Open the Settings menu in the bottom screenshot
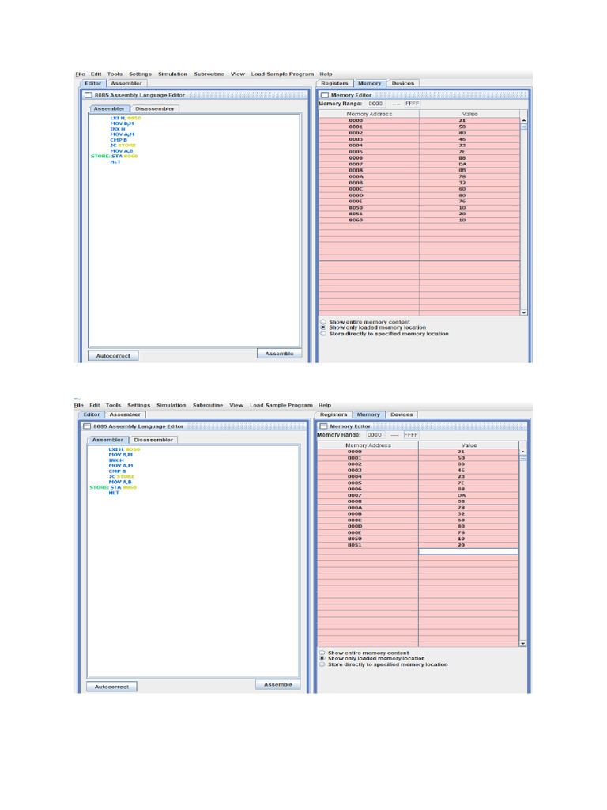 [139, 405]
